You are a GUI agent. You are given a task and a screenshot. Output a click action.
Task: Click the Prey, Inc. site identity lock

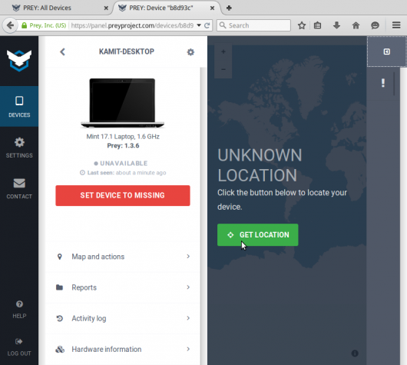(x=44, y=25)
